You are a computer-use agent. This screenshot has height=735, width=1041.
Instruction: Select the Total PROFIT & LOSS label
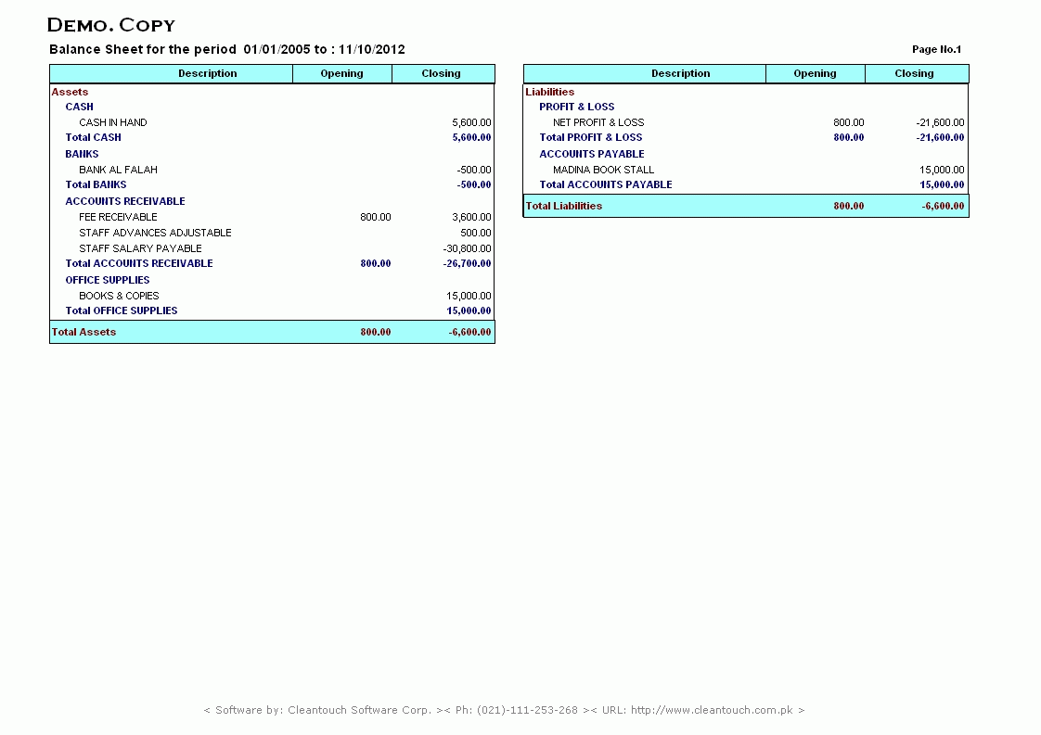coord(591,137)
